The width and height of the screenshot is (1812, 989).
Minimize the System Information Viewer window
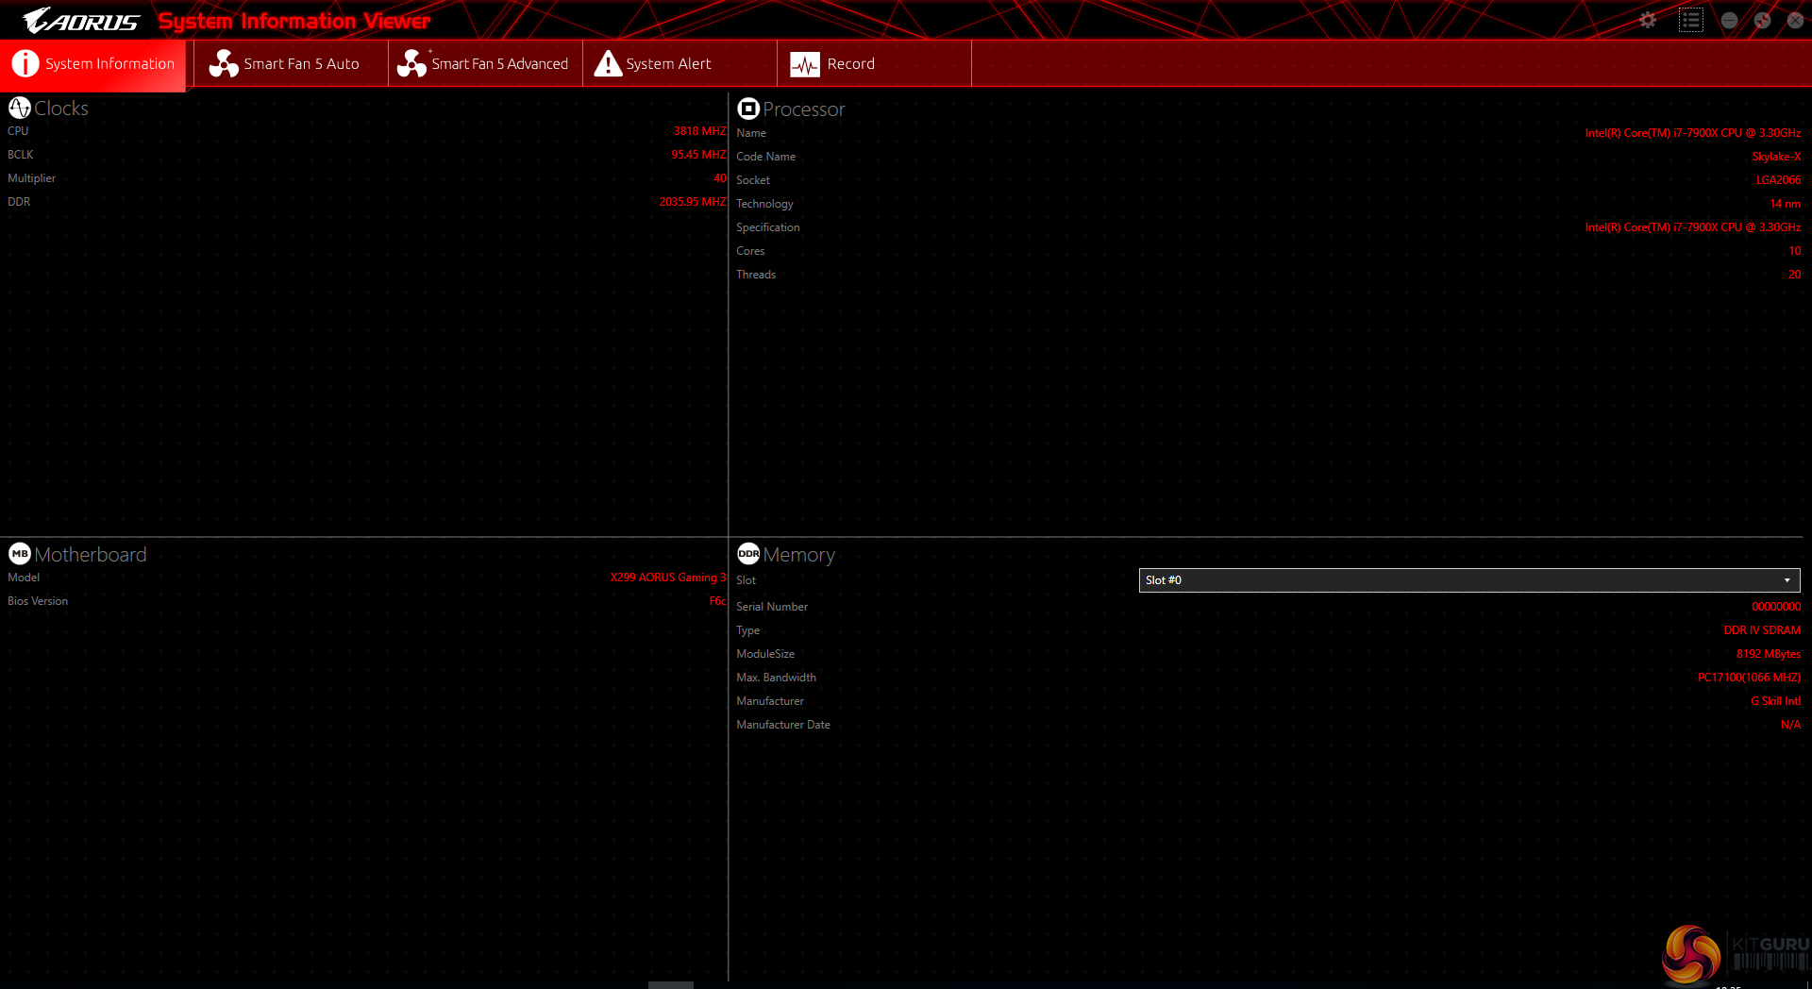1729,20
